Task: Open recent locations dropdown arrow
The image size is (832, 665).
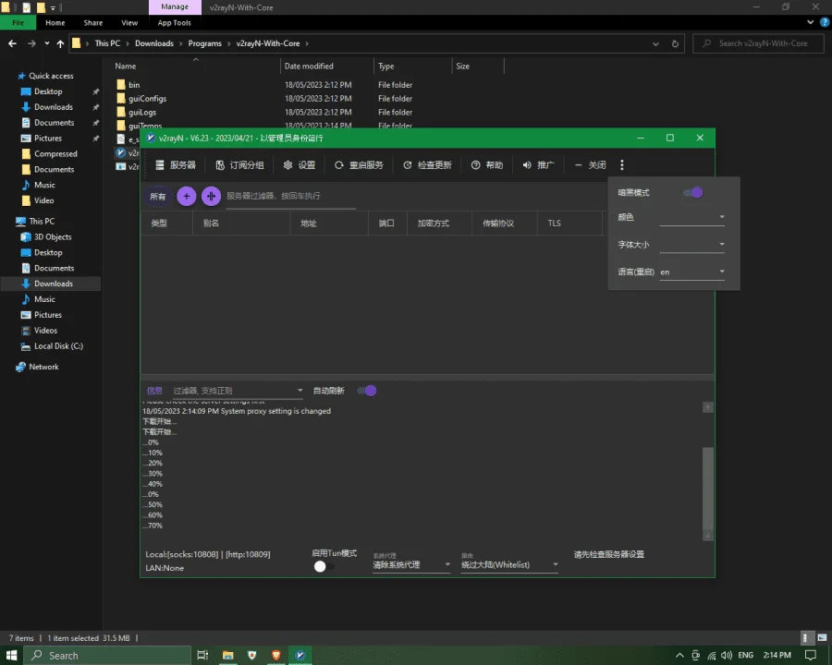Action: coord(47,43)
